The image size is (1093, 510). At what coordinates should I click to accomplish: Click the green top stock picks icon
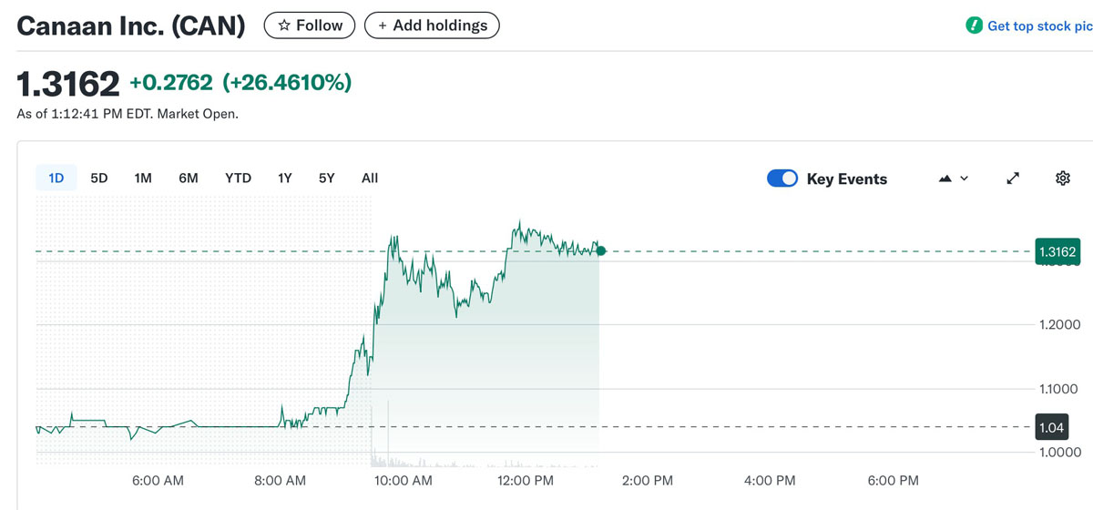coord(974,25)
